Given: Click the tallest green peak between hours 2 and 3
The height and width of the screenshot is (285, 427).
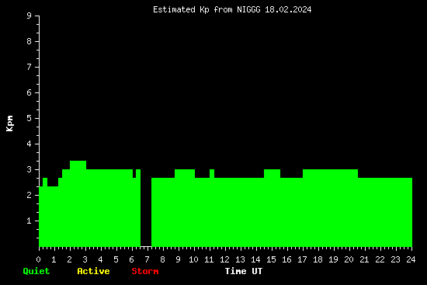Looking at the screenshot, I should point(78,165).
